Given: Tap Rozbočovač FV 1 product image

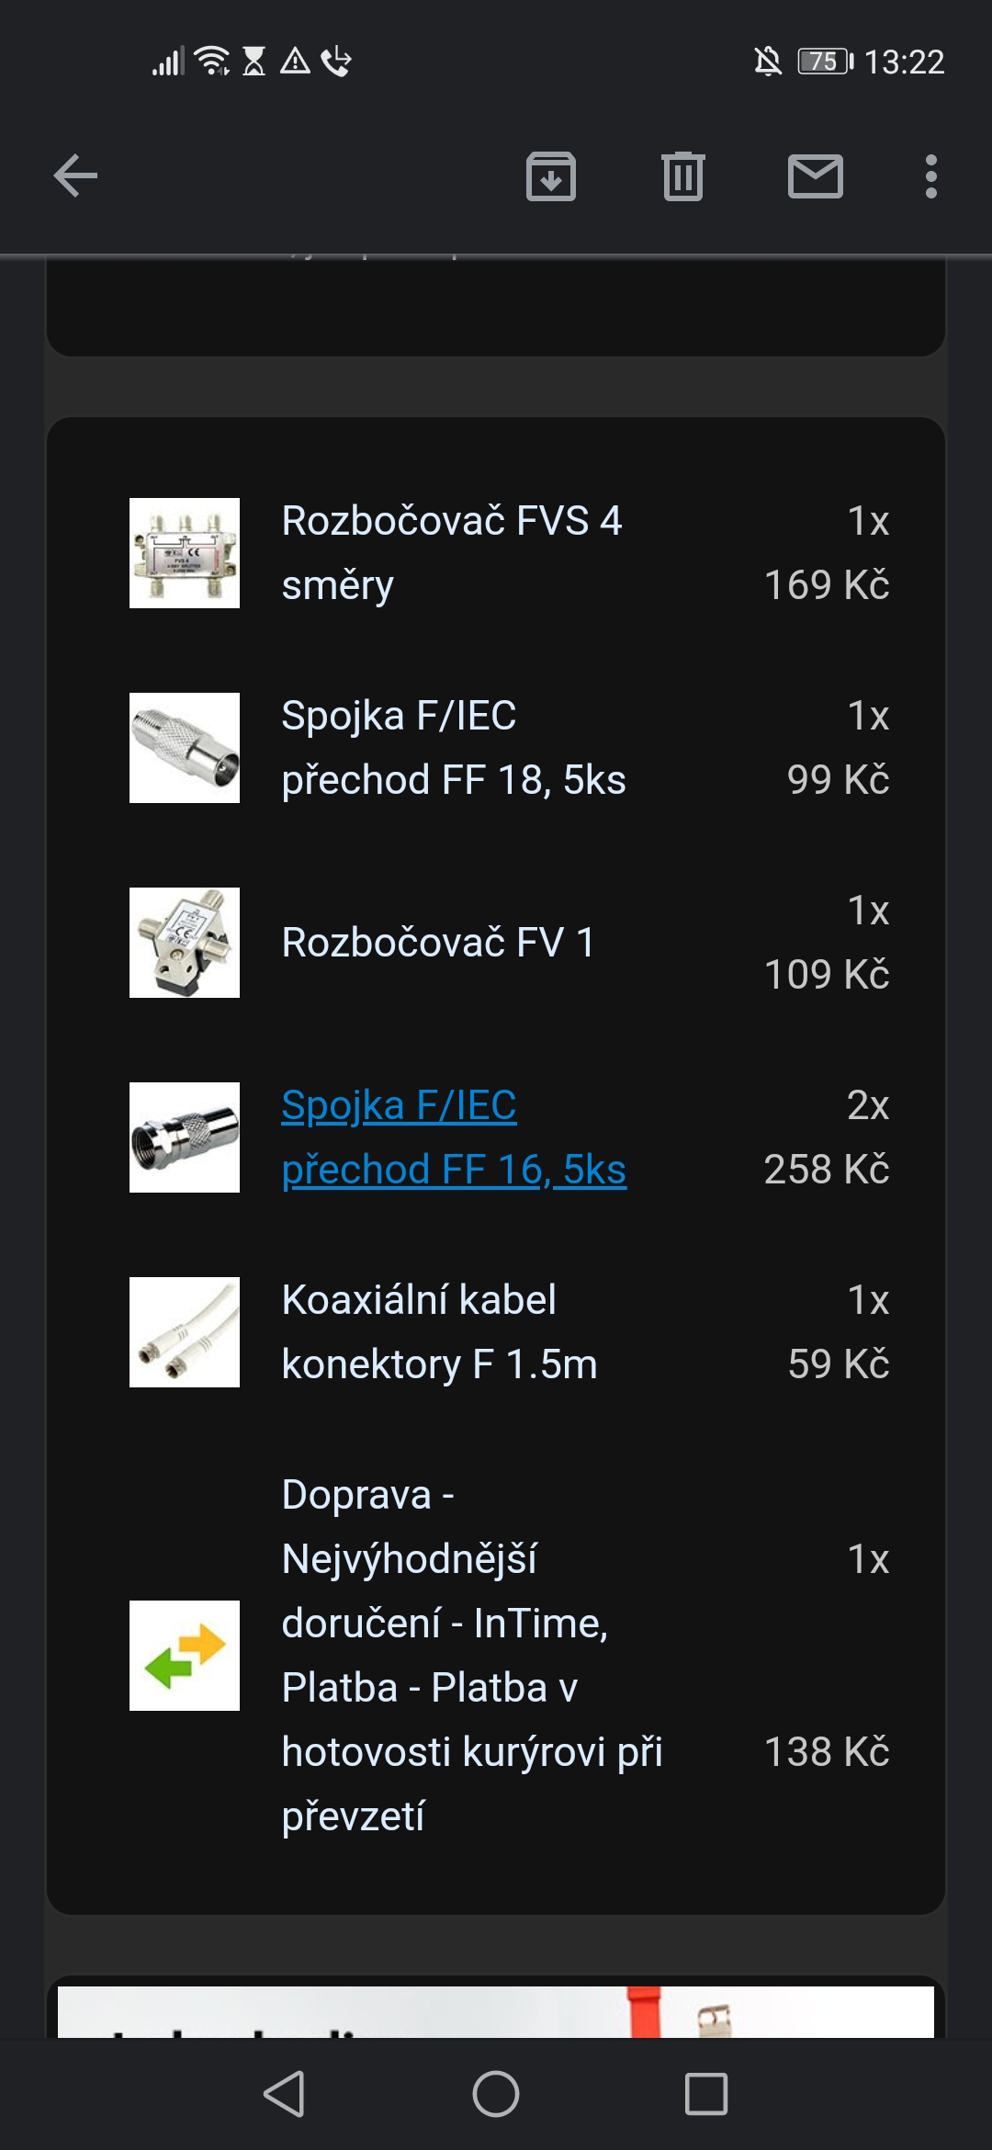Looking at the screenshot, I should coord(185,943).
